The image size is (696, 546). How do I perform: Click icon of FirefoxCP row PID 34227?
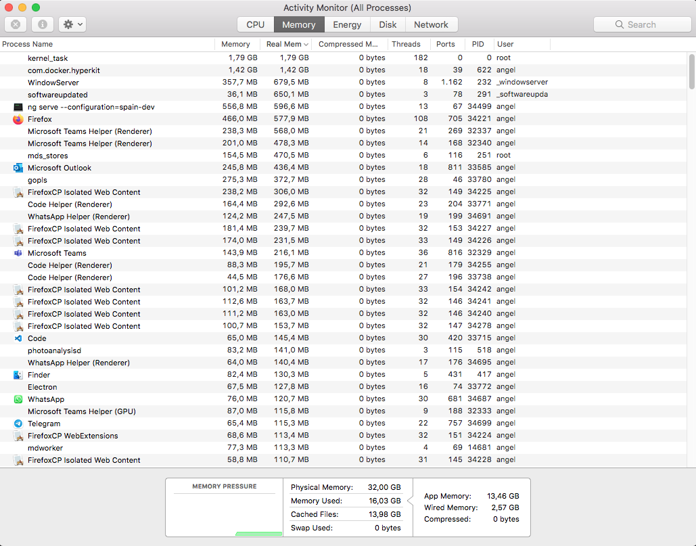(x=18, y=229)
